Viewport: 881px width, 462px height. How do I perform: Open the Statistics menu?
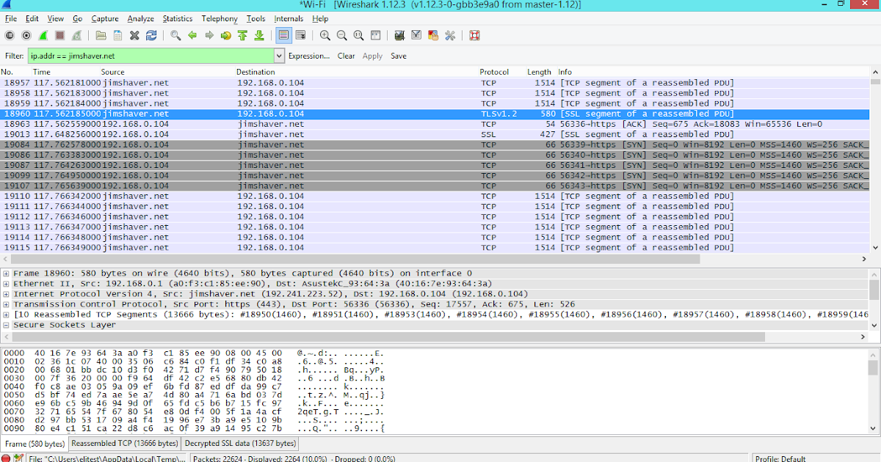[x=178, y=18]
